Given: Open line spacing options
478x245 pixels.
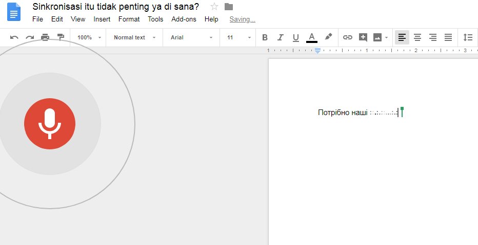Looking at the screenshot, I should coord(468,37).
